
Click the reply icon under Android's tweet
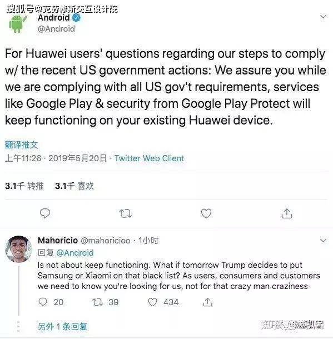(45, 213)
